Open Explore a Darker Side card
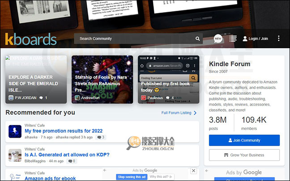Screen dimensions: 290x181 tap(36, 80)
